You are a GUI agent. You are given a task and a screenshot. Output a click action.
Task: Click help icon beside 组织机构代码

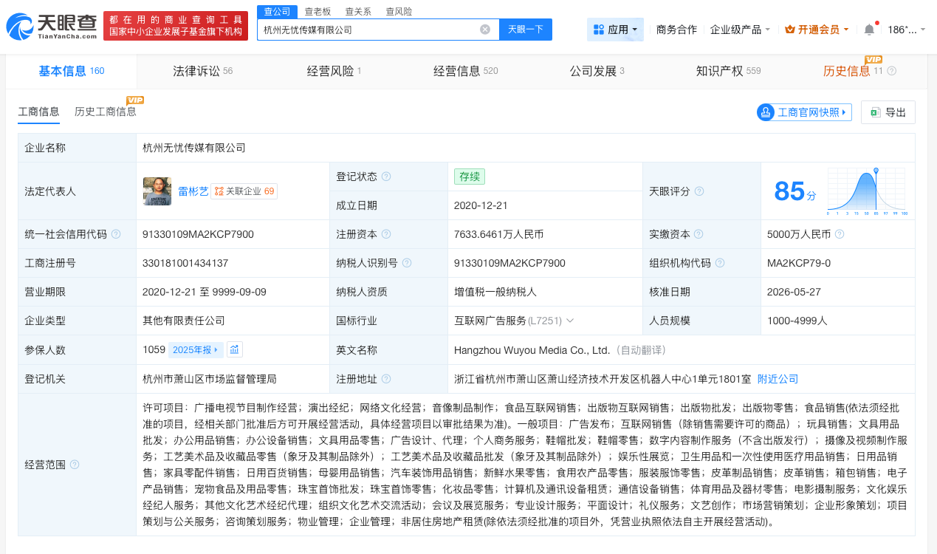[720, 263]
